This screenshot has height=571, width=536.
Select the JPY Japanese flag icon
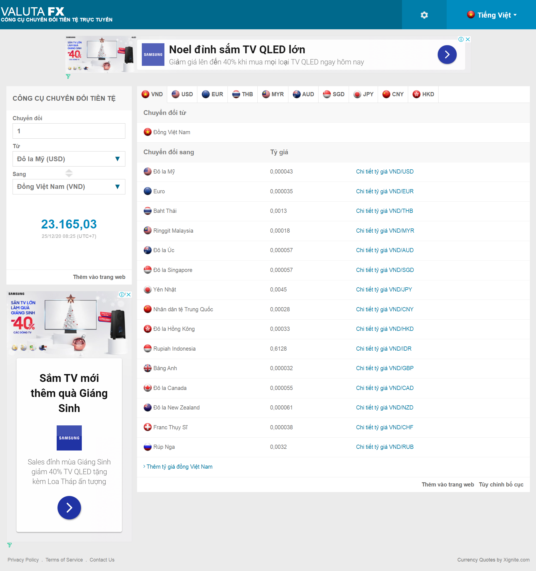tap(357, 94)
